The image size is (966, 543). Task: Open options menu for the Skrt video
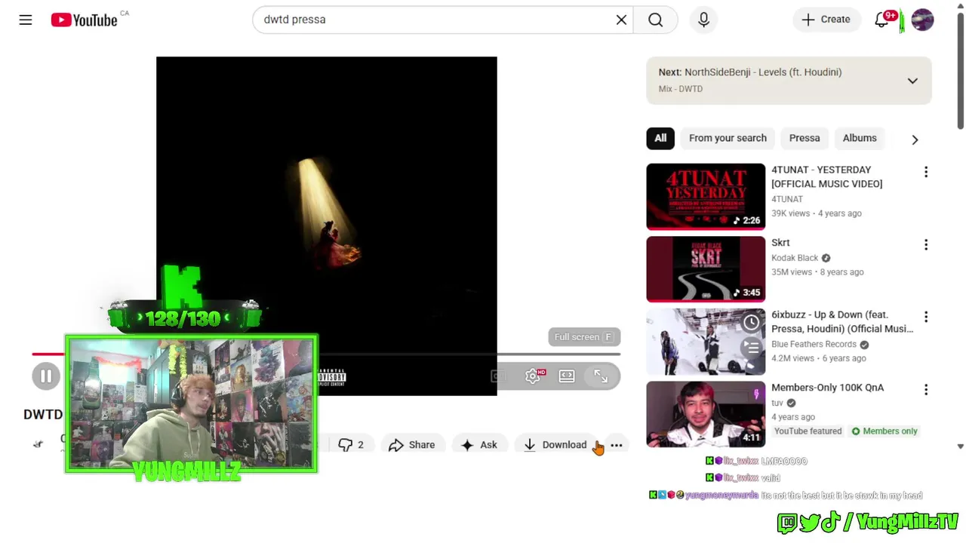click(926, 244)
